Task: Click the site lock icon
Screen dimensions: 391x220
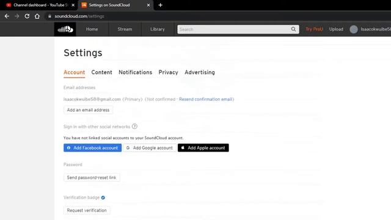Action: (x=49, y=16)
